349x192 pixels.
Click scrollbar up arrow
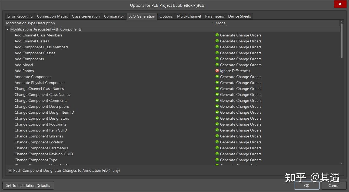pos(342,22)
